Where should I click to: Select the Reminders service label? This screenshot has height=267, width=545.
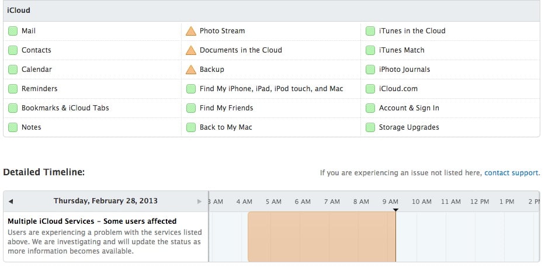click(39, 89)
